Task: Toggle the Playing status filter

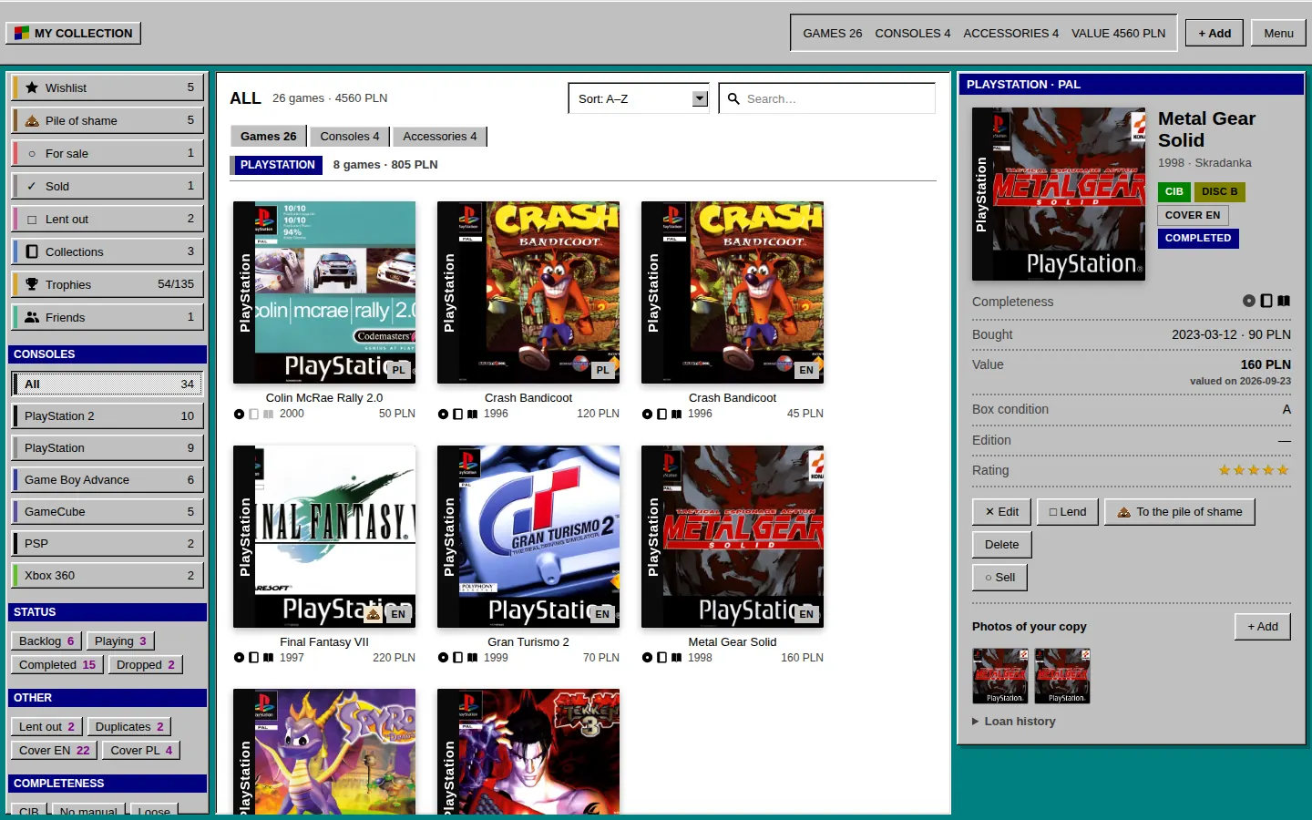Action: pyautogui.click(x=120, y=641)
